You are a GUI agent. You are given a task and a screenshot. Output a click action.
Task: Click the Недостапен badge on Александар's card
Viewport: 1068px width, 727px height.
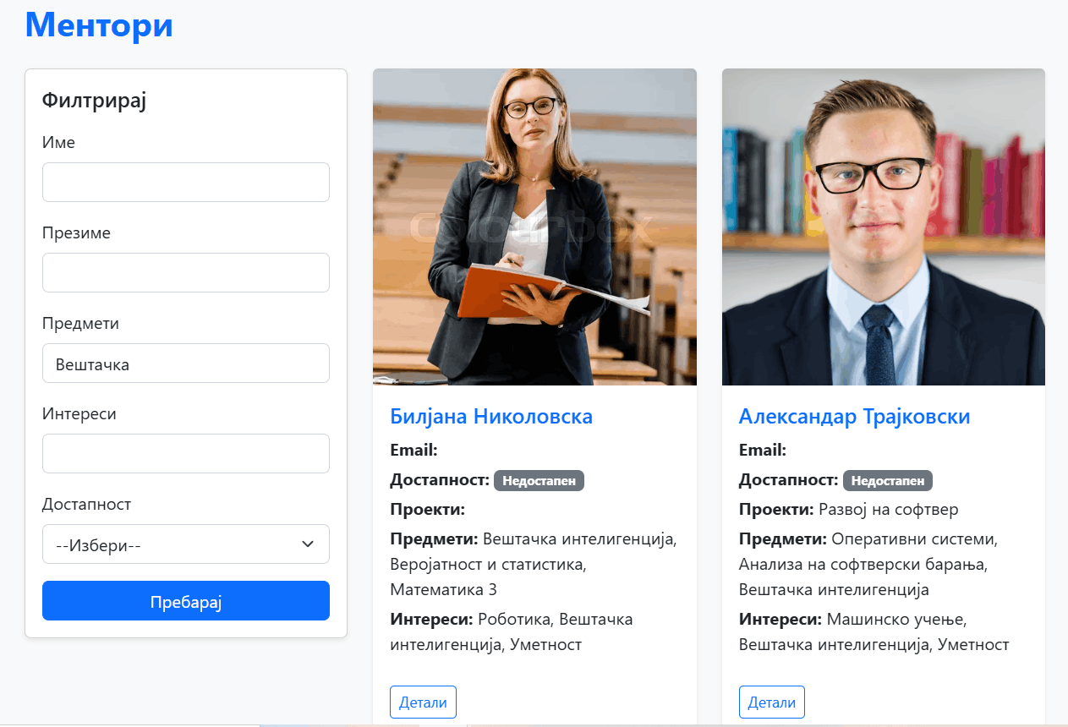[x=888, y=480]
